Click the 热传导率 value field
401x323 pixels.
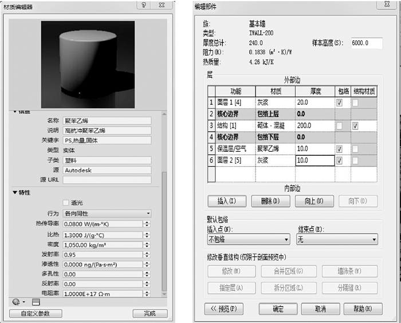tap(103, 224)
